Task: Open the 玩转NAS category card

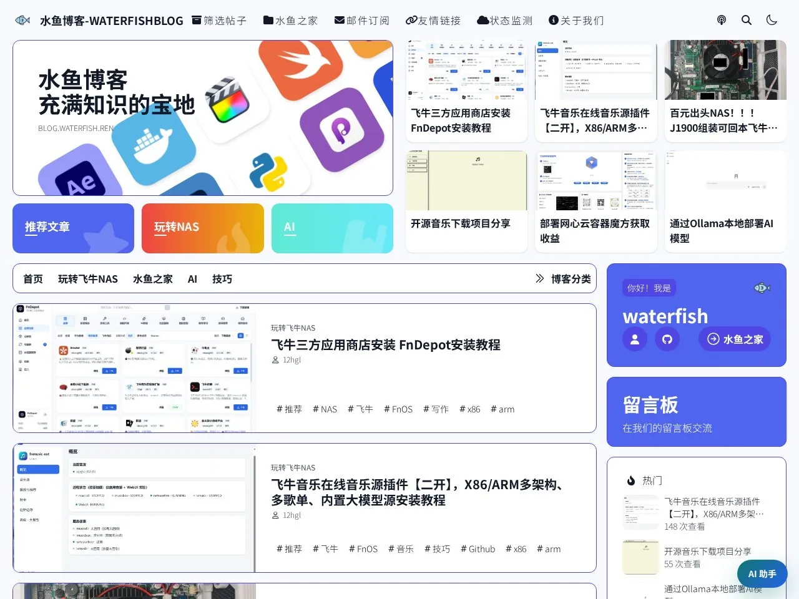Action: 203,228
